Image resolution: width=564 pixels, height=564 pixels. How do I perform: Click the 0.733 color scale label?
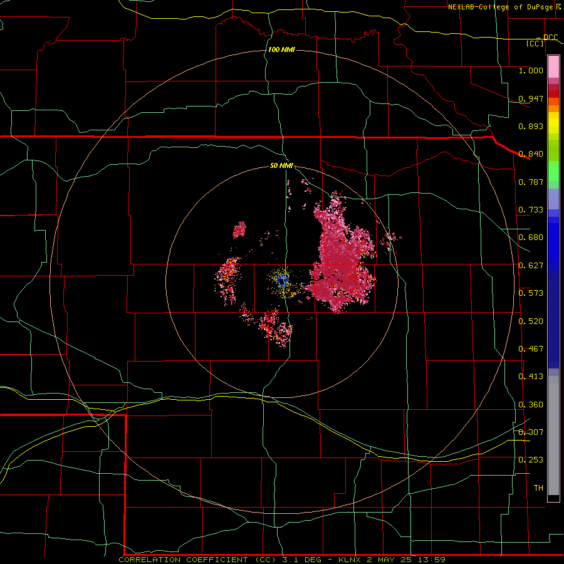(531, 210)
